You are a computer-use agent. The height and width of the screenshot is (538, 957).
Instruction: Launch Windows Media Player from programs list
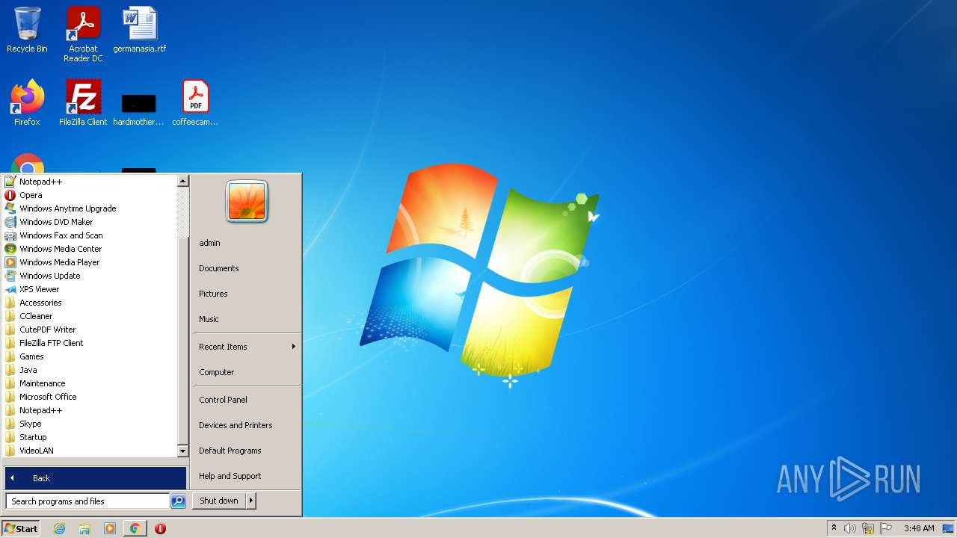point(90,262)
